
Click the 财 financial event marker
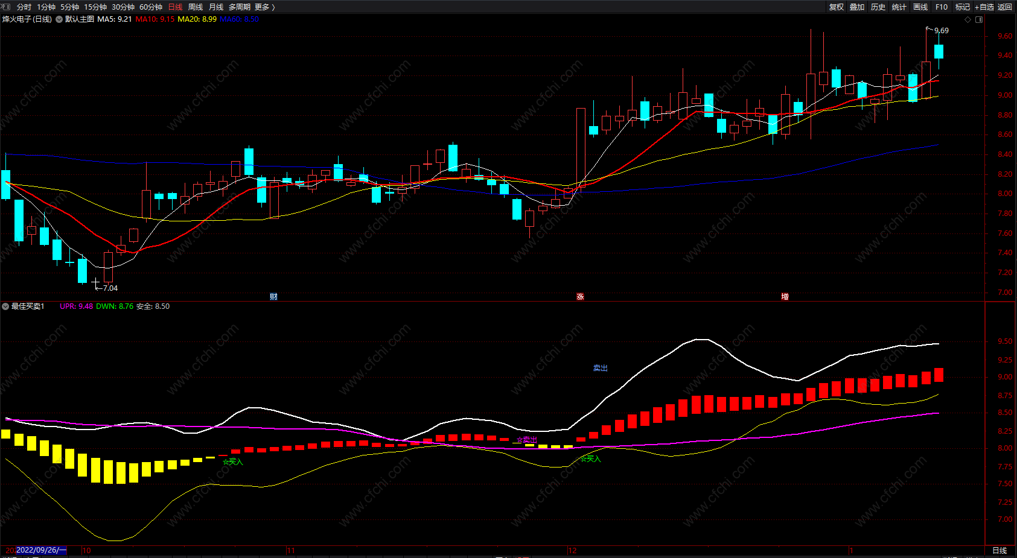pos(274,296)
